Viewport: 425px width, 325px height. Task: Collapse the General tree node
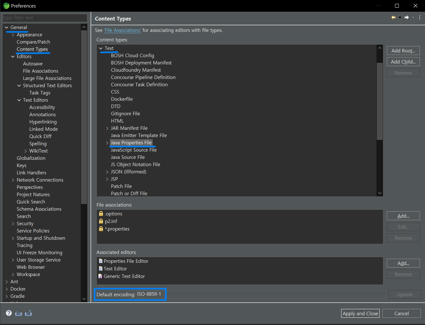point(7,27)
